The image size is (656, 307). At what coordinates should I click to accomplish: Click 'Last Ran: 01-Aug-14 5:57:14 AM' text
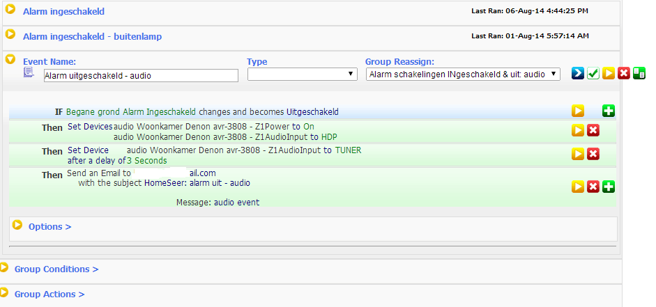tap(530, 36)
